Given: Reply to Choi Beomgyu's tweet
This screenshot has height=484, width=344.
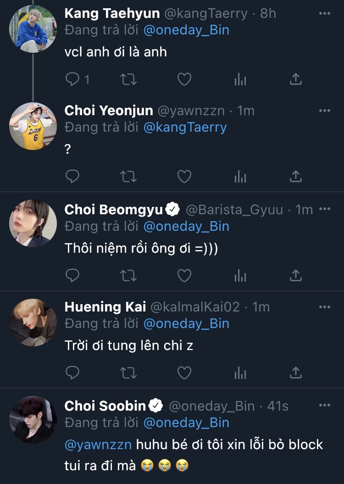Looking at the screenshot, I should pyautogui.click(x=73, y=275).
